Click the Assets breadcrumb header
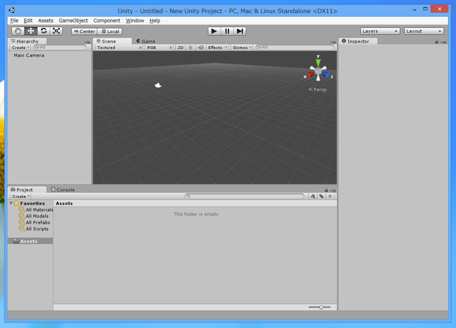 [64, 204]
